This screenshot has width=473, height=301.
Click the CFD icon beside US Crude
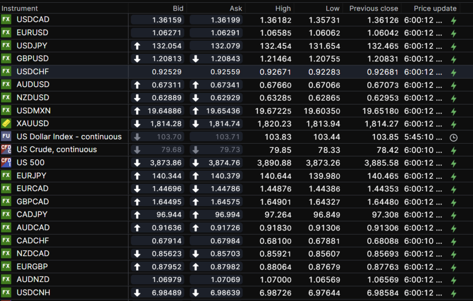click(x=6, y=150)
